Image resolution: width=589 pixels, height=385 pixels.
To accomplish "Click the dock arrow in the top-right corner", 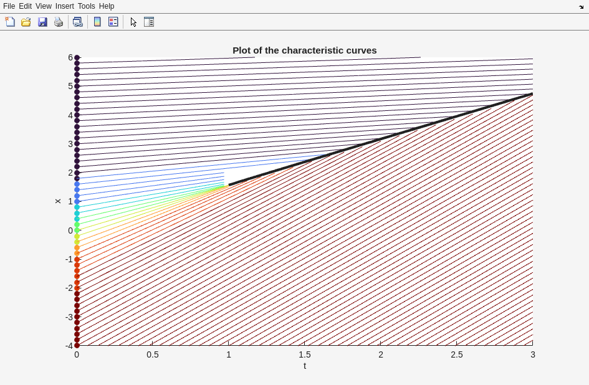I will (x=581, y=7).
